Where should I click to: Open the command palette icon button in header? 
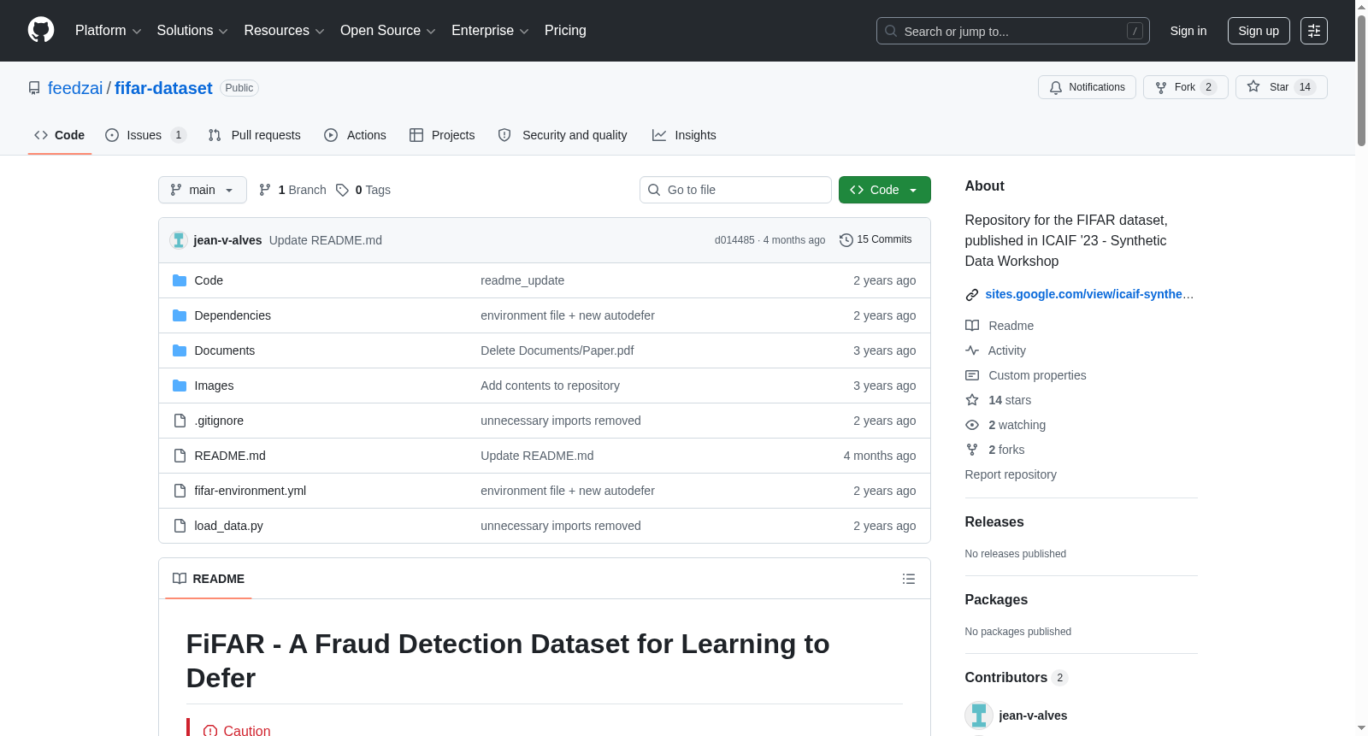click(x=1314, y=31)
